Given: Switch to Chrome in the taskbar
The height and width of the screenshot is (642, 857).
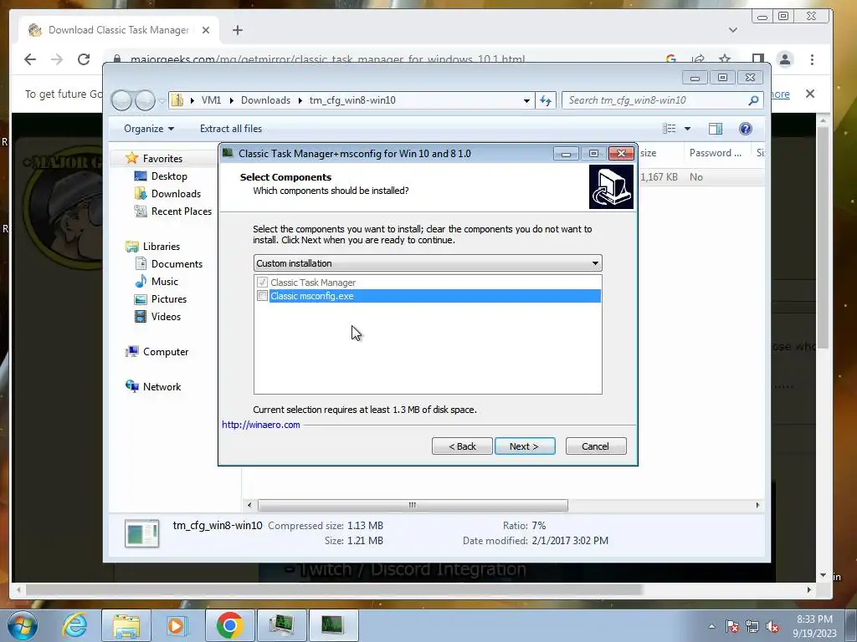Looking at the screenshot, I should pyautogui.click(x=229, y=625).
